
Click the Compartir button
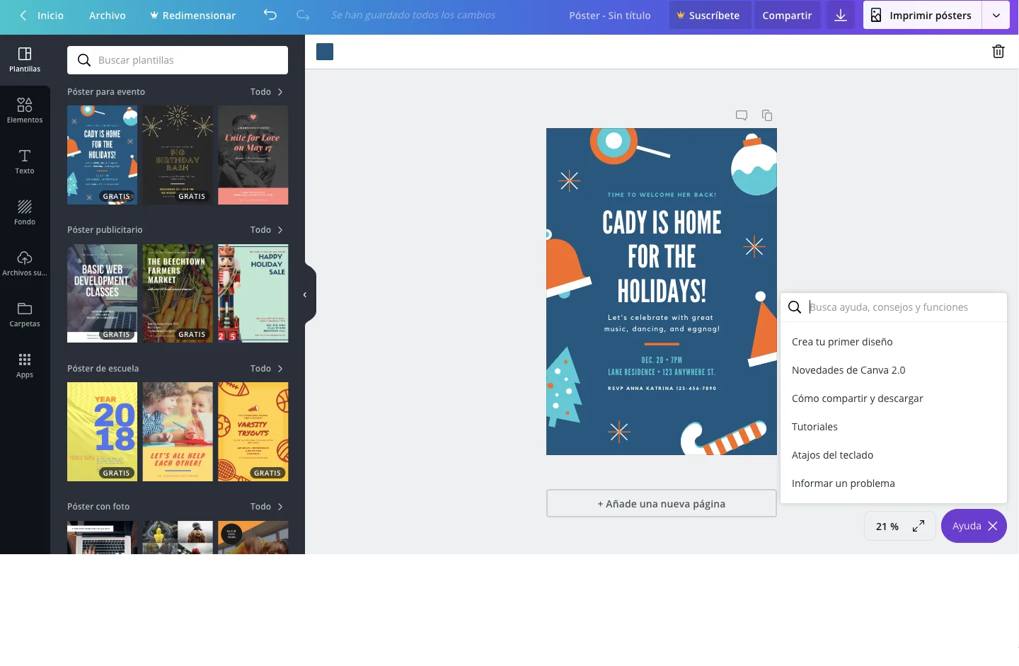pyautogui.click(x=787, y=15)
